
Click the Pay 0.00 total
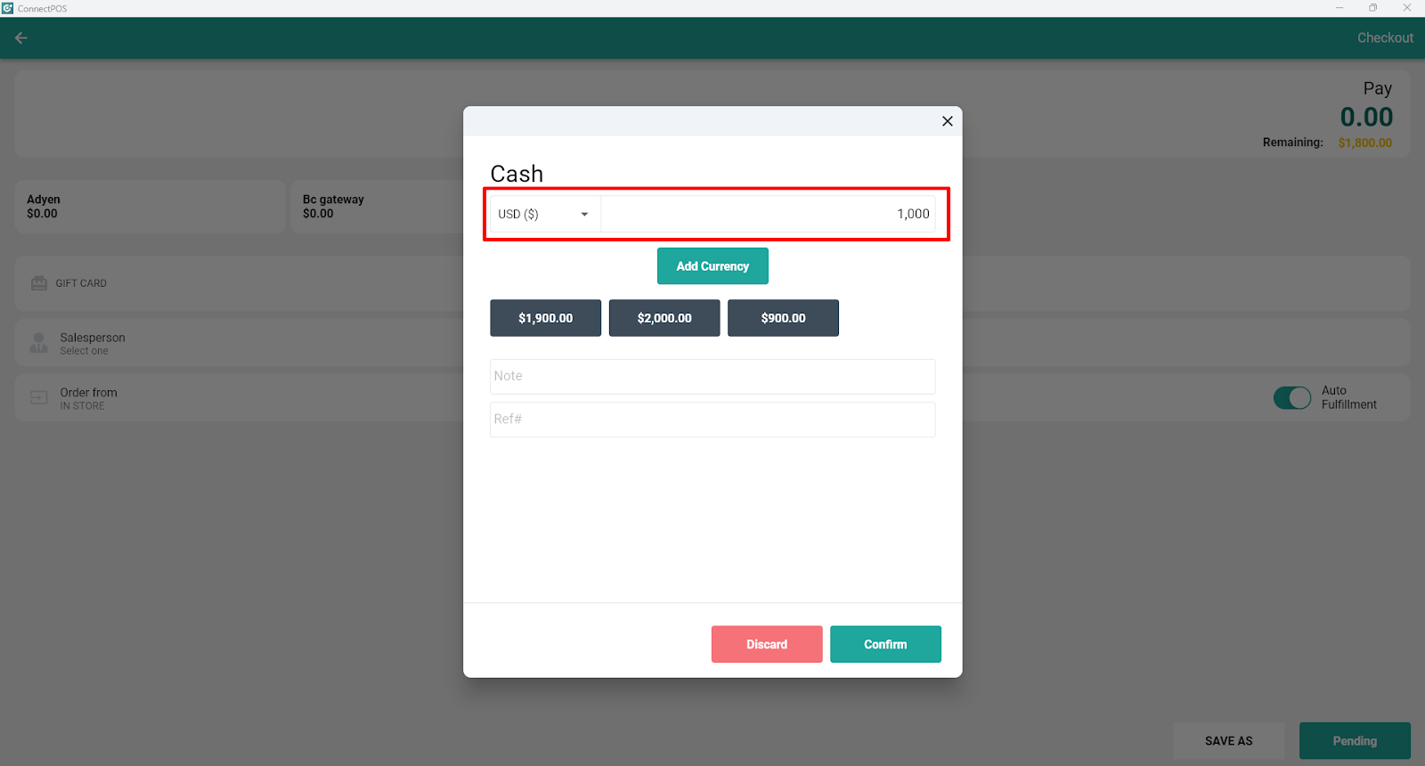1366,117
